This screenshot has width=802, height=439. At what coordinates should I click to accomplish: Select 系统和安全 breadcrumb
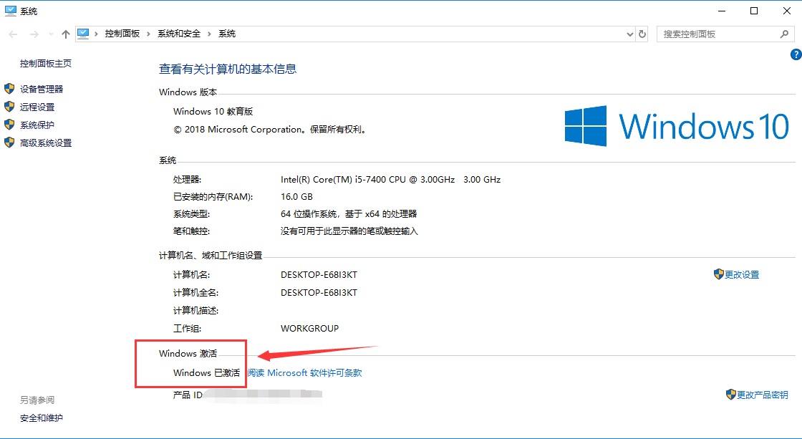[179, 34]
